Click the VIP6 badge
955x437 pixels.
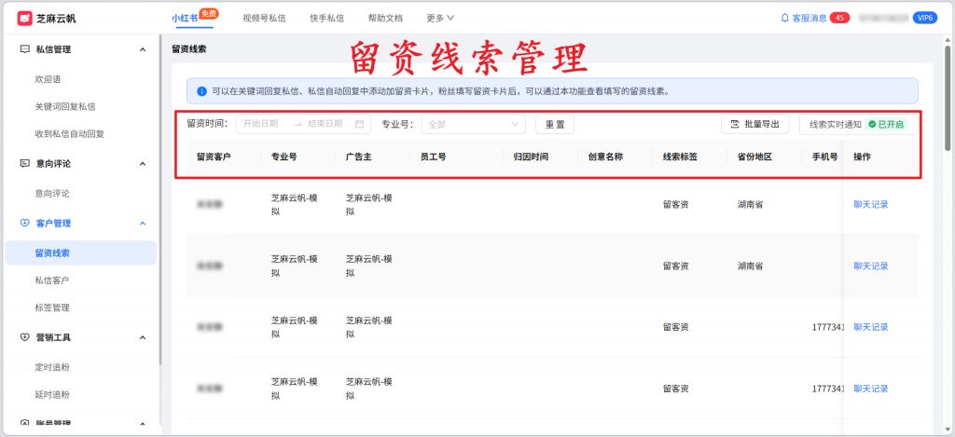(x=925, y=19)
